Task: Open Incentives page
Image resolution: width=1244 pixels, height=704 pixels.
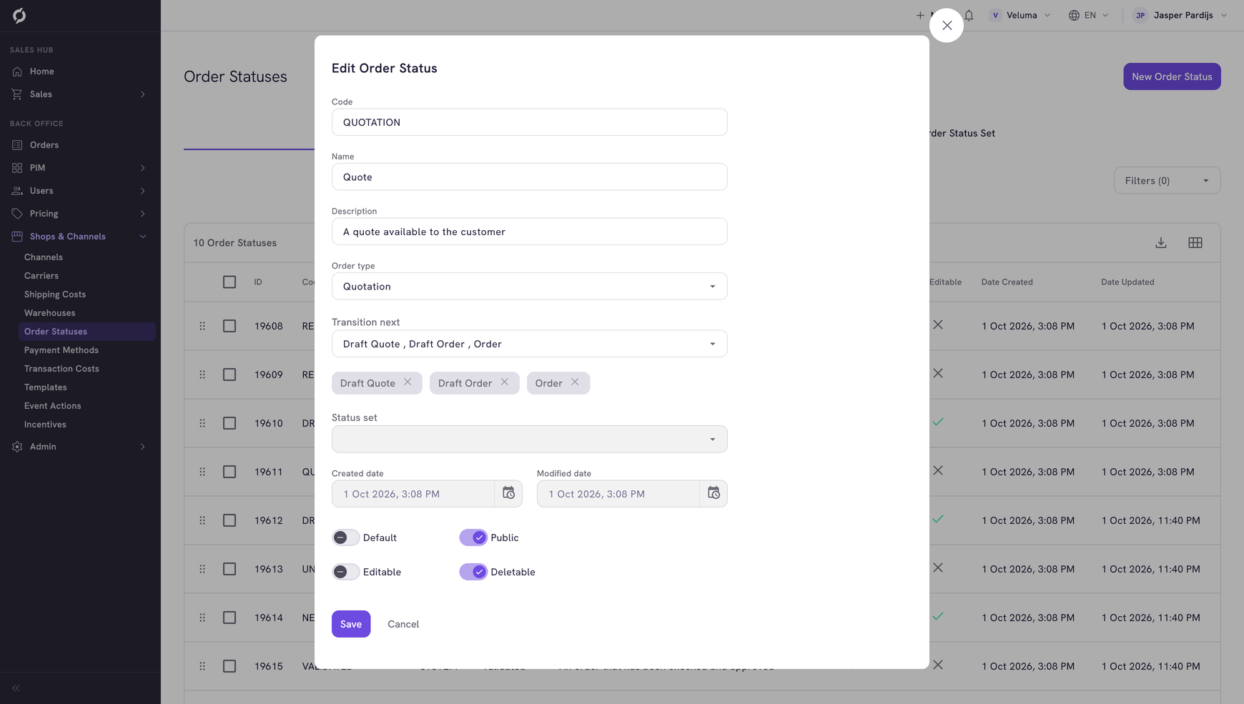Action: coord(45,425)
